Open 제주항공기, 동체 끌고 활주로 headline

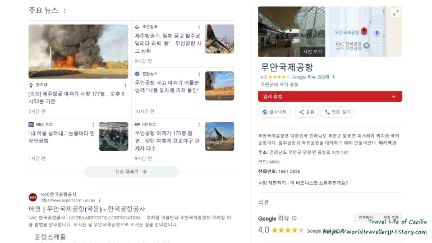click(168, 43)
